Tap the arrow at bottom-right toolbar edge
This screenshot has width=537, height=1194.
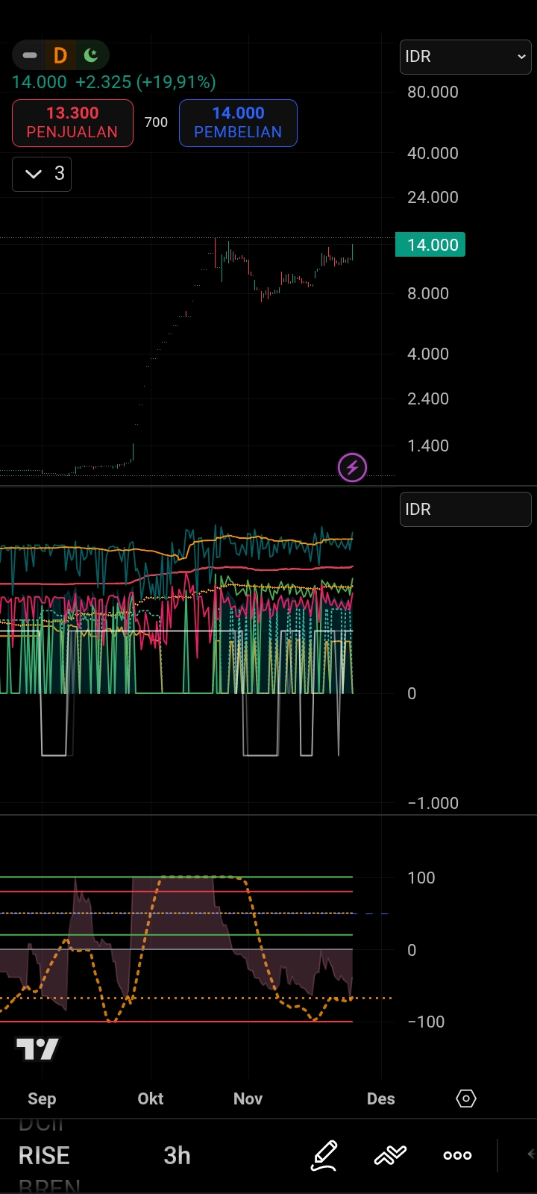[x=530, y=1154]
